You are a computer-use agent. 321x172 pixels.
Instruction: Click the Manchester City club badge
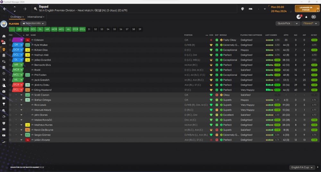[4, 24]
